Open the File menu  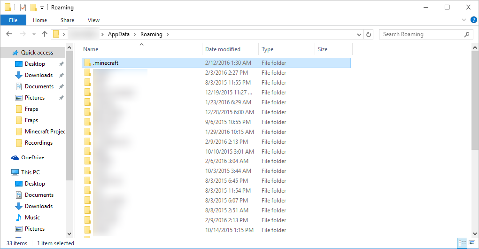coord(13,20)
